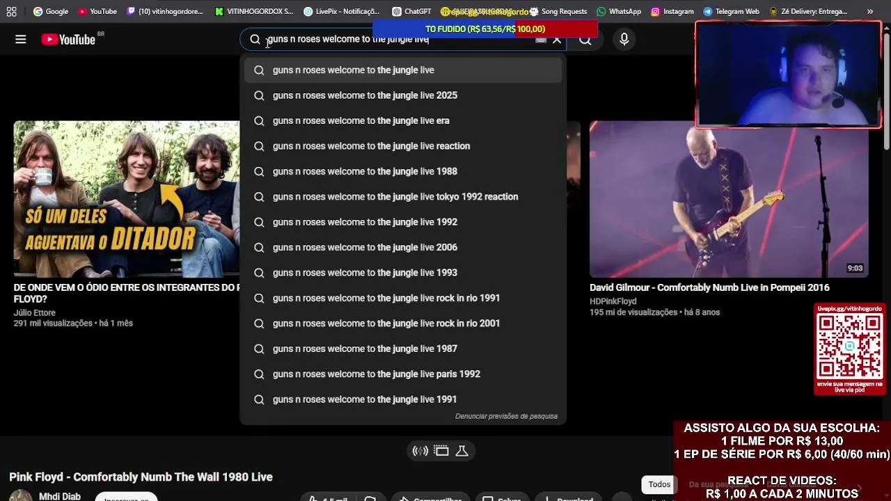Select the 'live era' search suggestion
This screenshot has width=891, height=501.
coord(403,120)
